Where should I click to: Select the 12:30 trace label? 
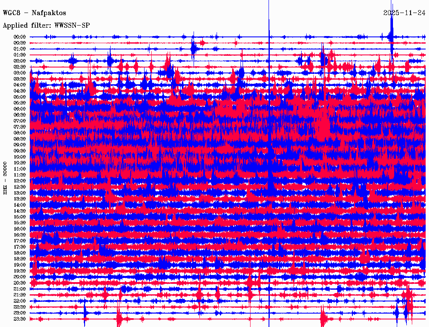20,187
